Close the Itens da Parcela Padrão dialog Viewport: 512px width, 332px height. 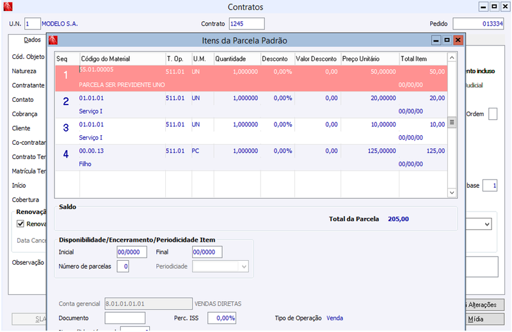[458, 40]
